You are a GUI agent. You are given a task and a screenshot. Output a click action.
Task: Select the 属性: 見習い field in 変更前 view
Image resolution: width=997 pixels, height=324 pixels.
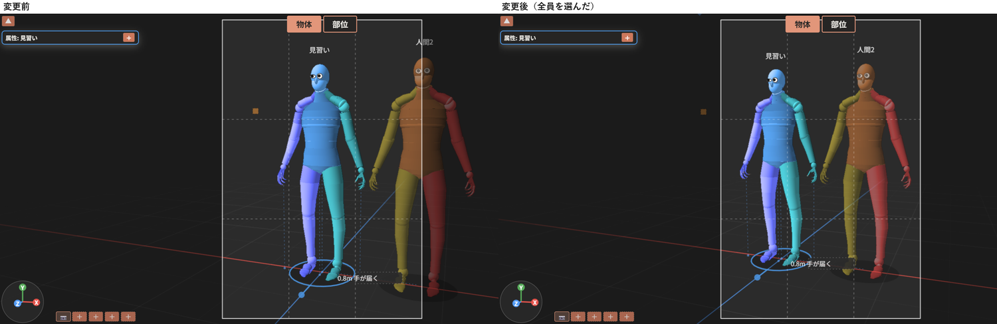click(70, 38)
